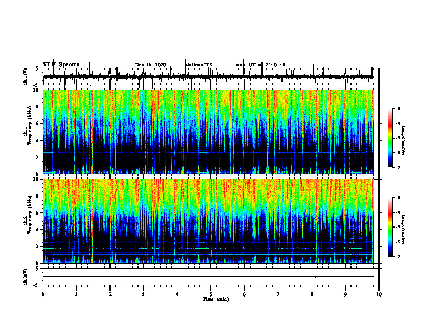The width and height of the screenshot is (427, 330).
Task: Click the "5" tick on the time axis
Action: [211, 294]
